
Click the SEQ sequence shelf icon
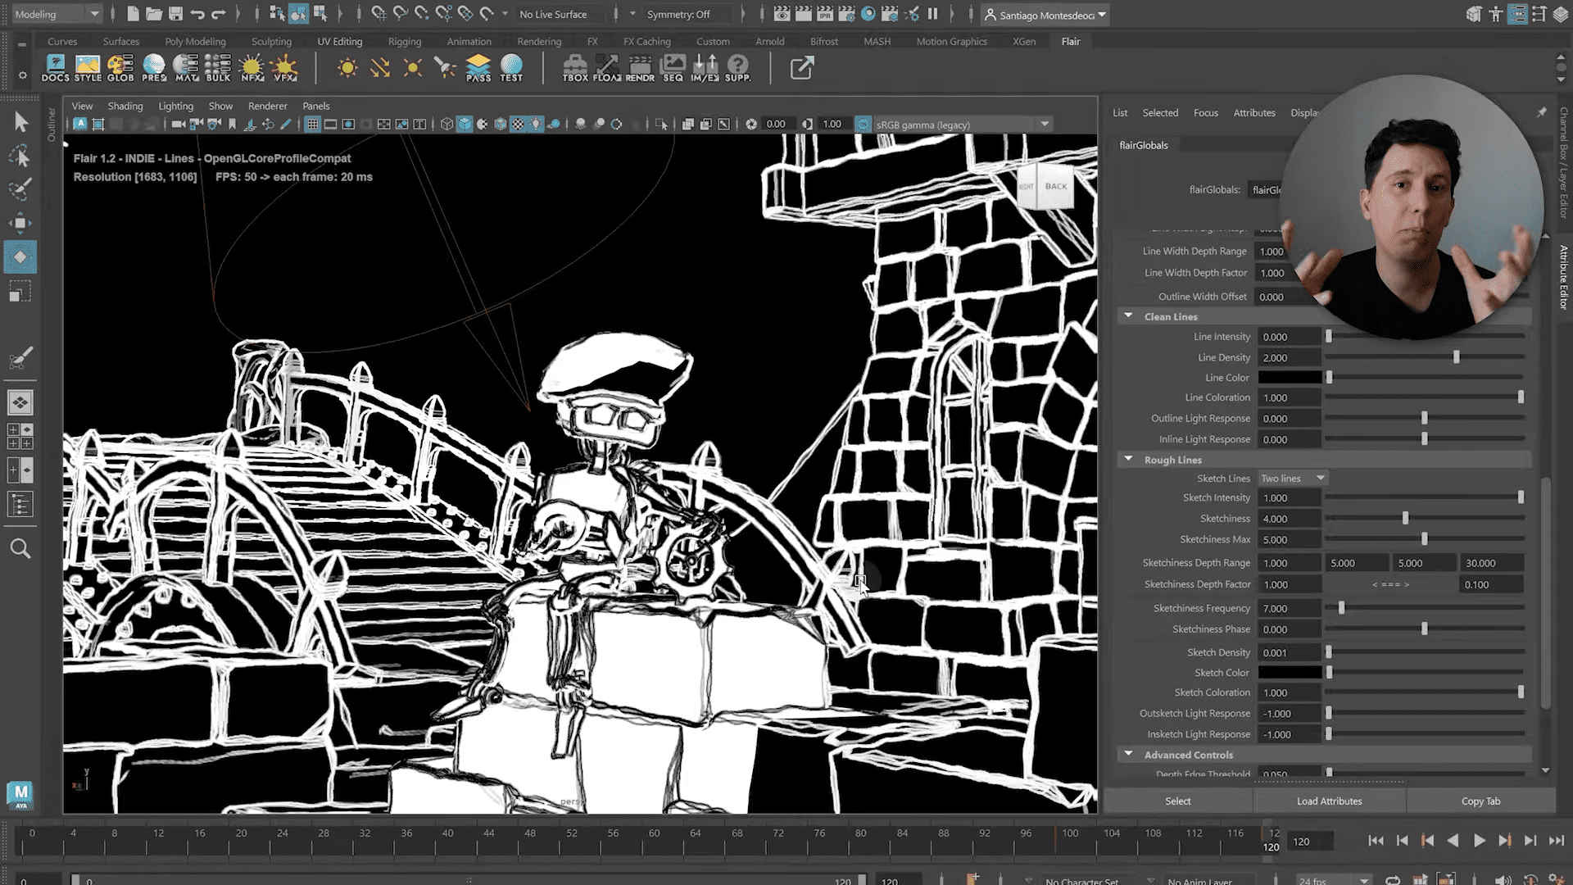673,67
